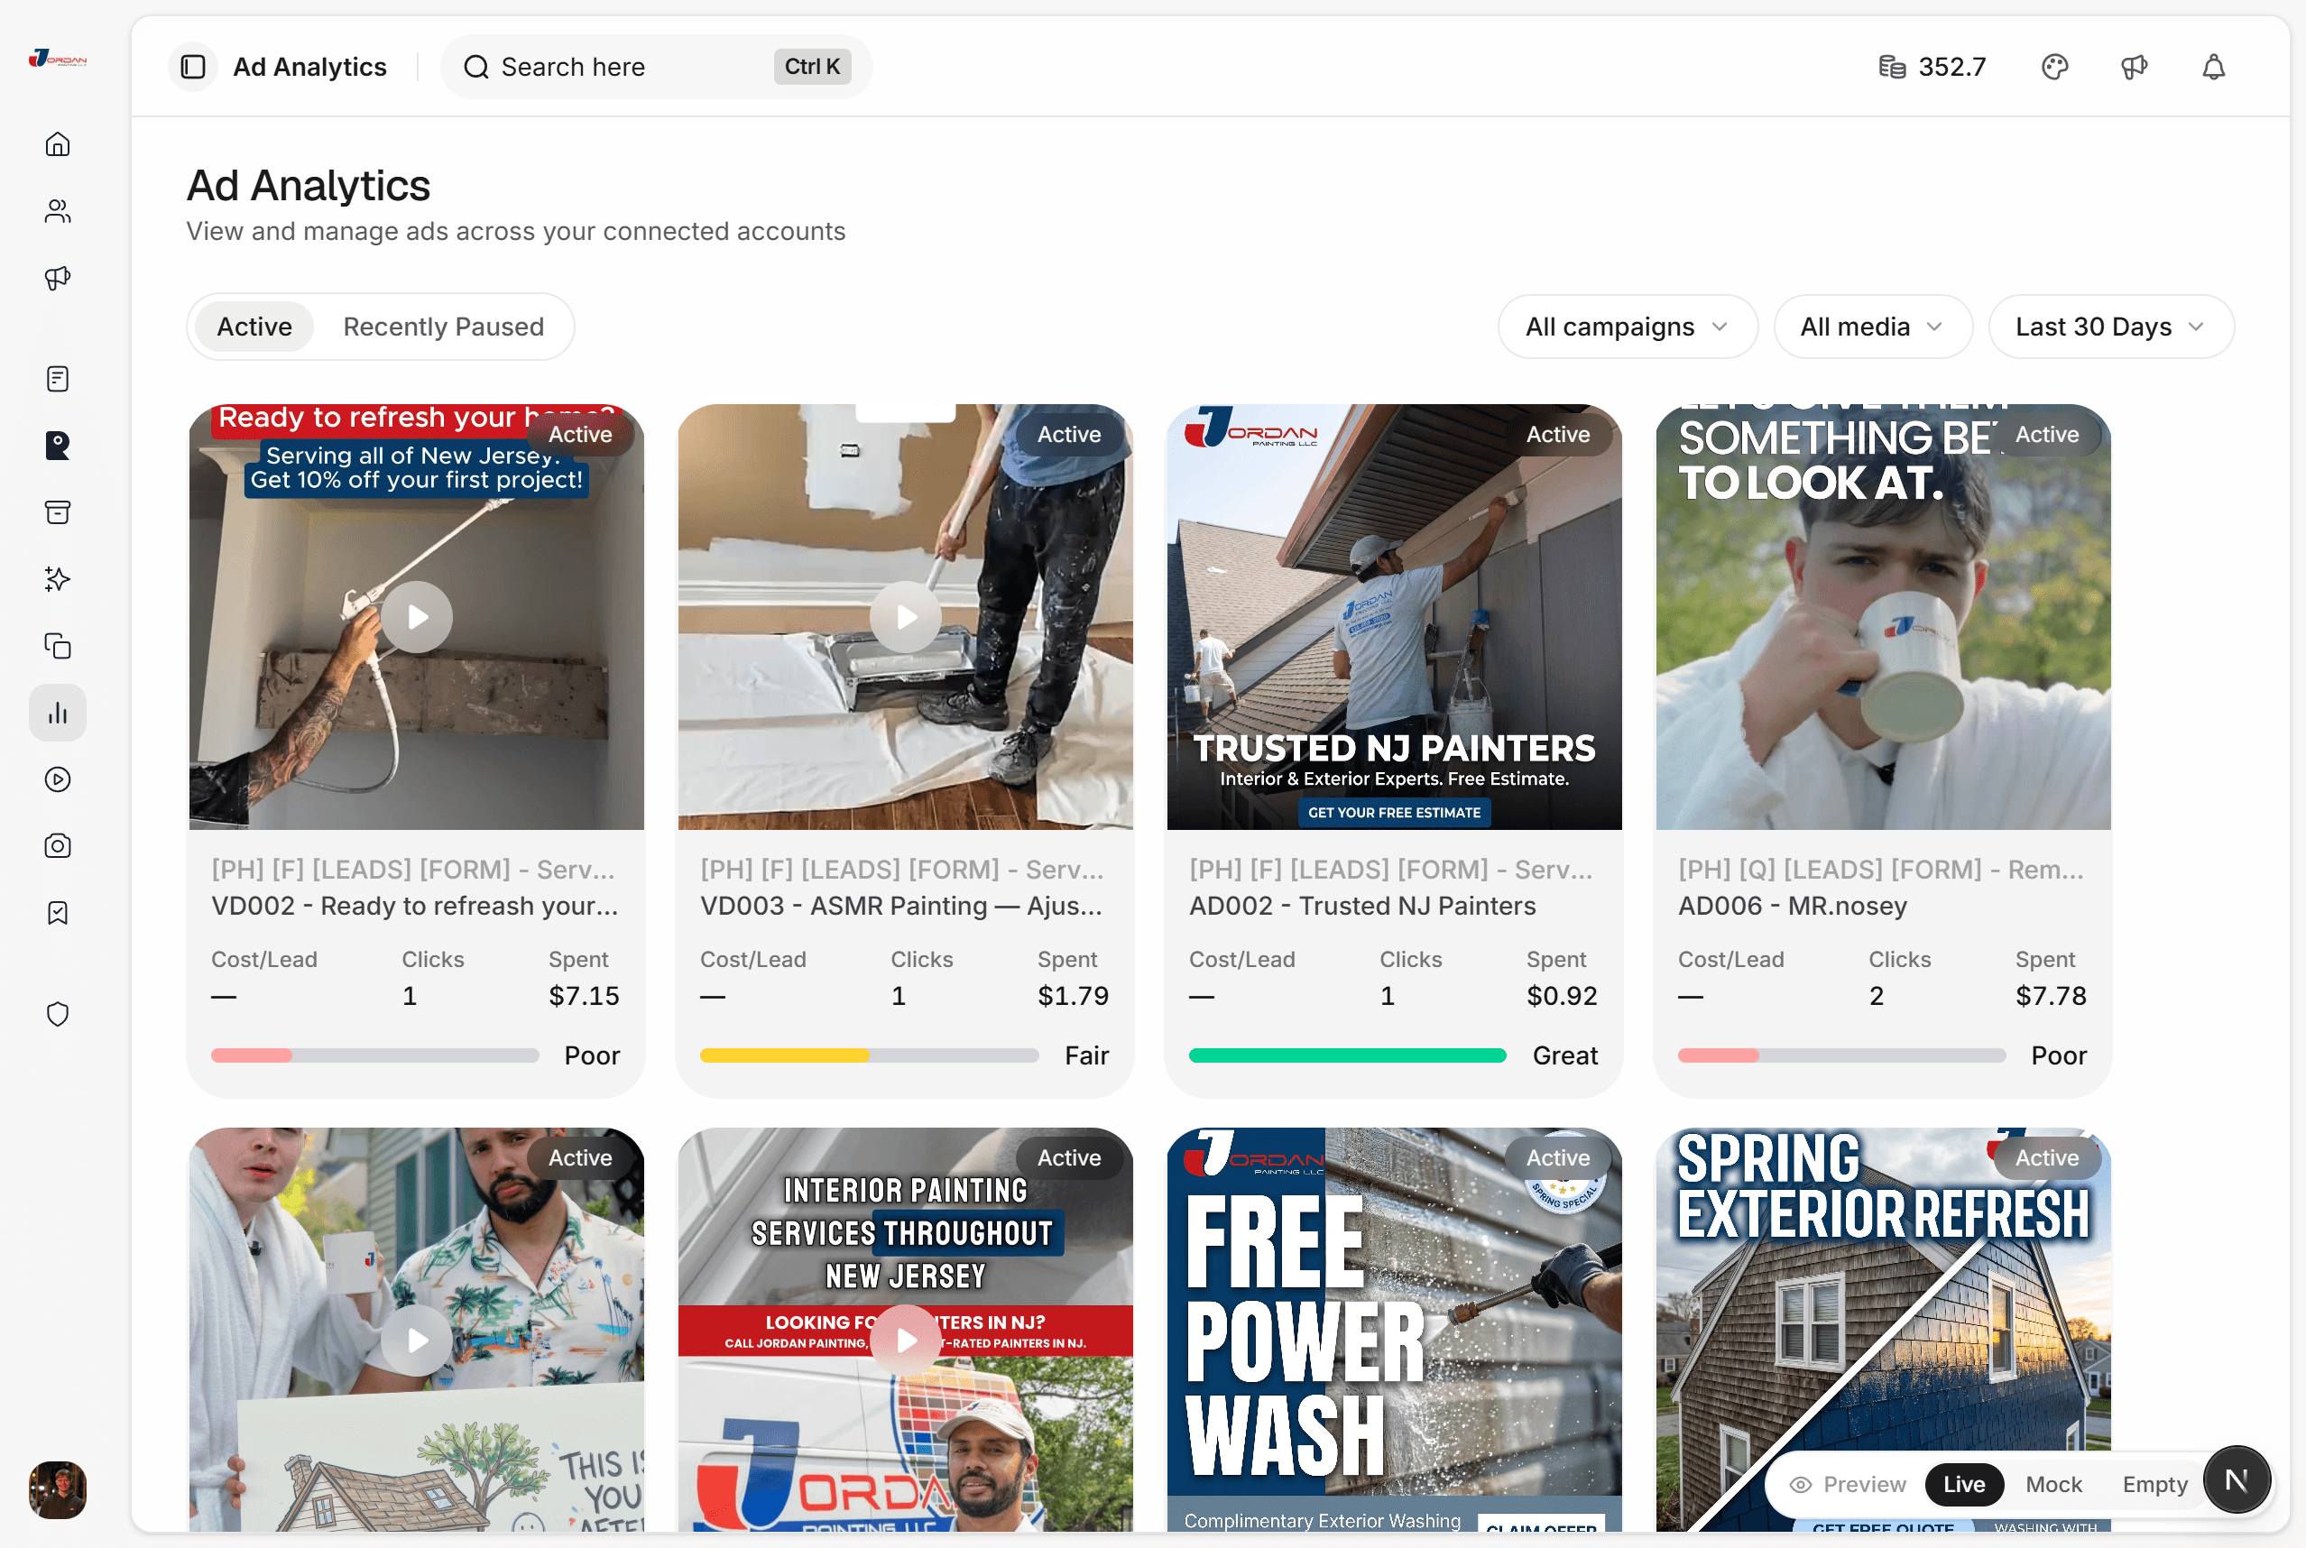Open the AD002 - Trusted NJ Painters title
The height and width of the screenshot is (1548, 2306).
tap(1362, 907)
